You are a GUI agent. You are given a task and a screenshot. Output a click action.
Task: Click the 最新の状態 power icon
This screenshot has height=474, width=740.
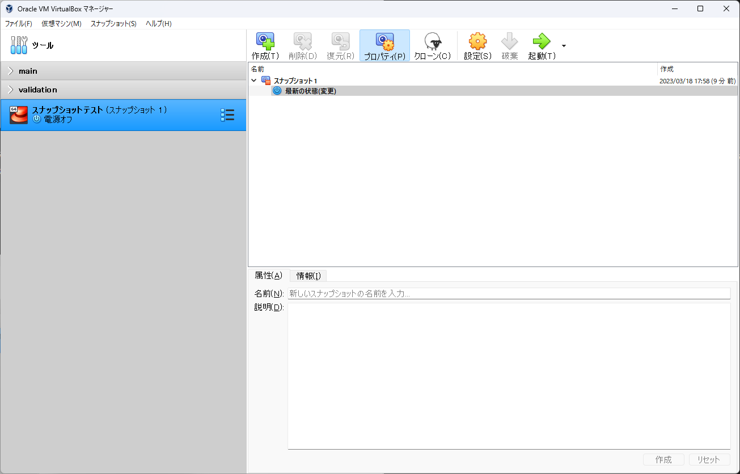click(277, 91)
